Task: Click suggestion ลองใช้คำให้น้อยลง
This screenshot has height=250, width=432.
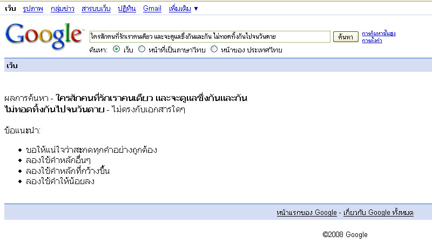Action: [x=60, y=181]
